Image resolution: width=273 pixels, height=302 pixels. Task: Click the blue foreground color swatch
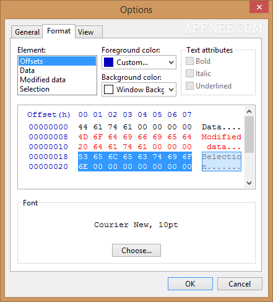[x=108, y=62]
